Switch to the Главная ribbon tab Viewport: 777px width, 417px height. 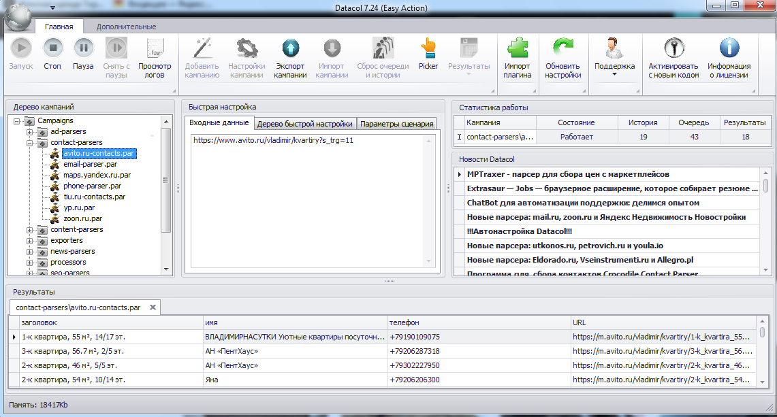(59, 27)
